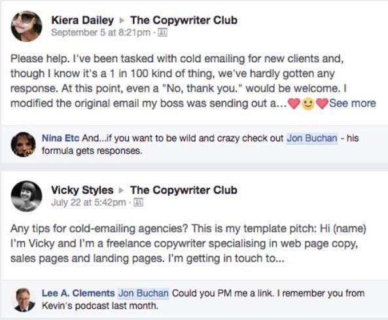Expand Kiera's post with See more
The height and width of the screenshot is (320, 388).
pos(353,103)
